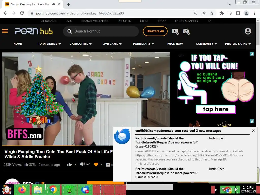
Task: Click the thumbs-up like button
Action: click(x=70, y=165)
